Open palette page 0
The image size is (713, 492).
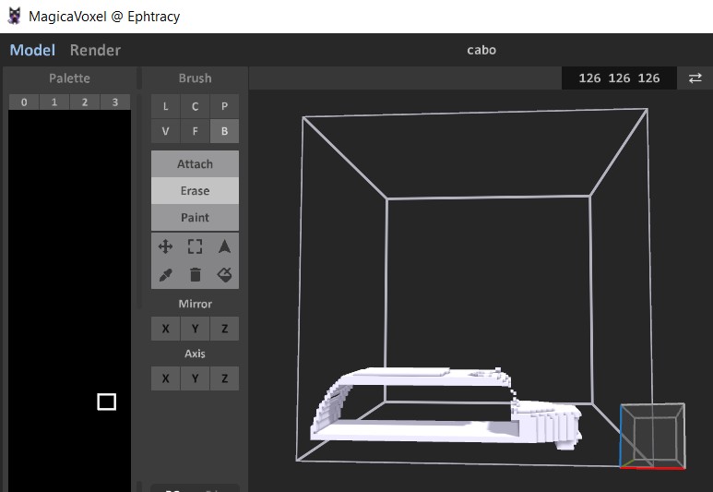pos(24,102)
